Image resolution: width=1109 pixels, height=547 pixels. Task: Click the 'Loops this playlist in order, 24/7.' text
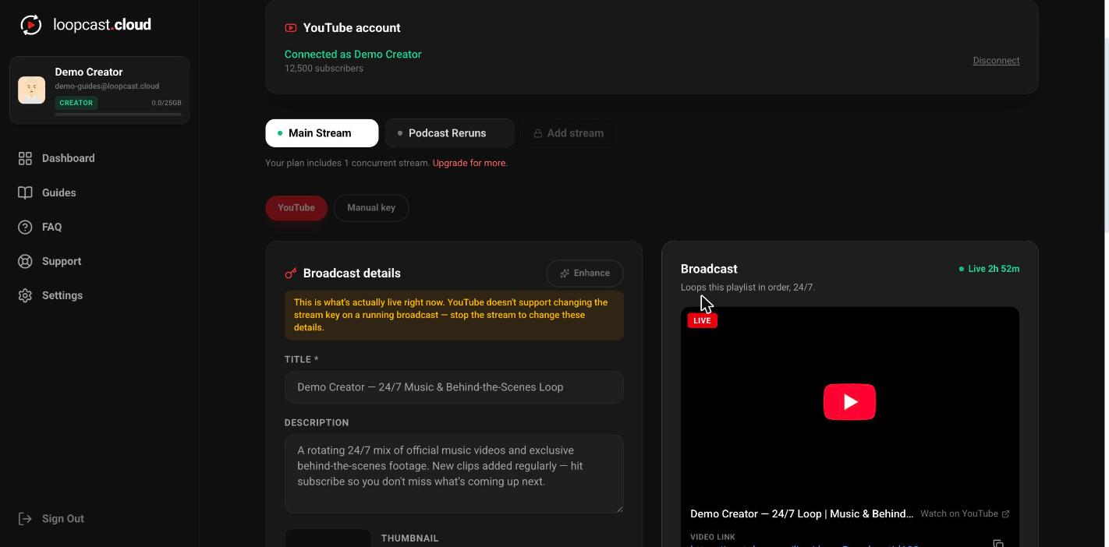point(748,288)
